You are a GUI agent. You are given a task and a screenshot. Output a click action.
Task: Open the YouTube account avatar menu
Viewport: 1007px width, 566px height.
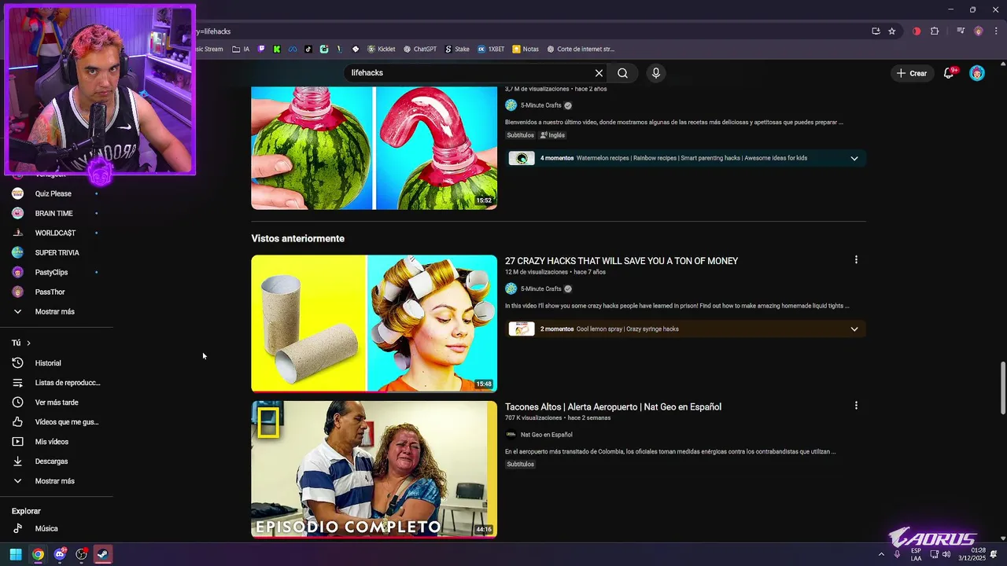pos(977,73)
